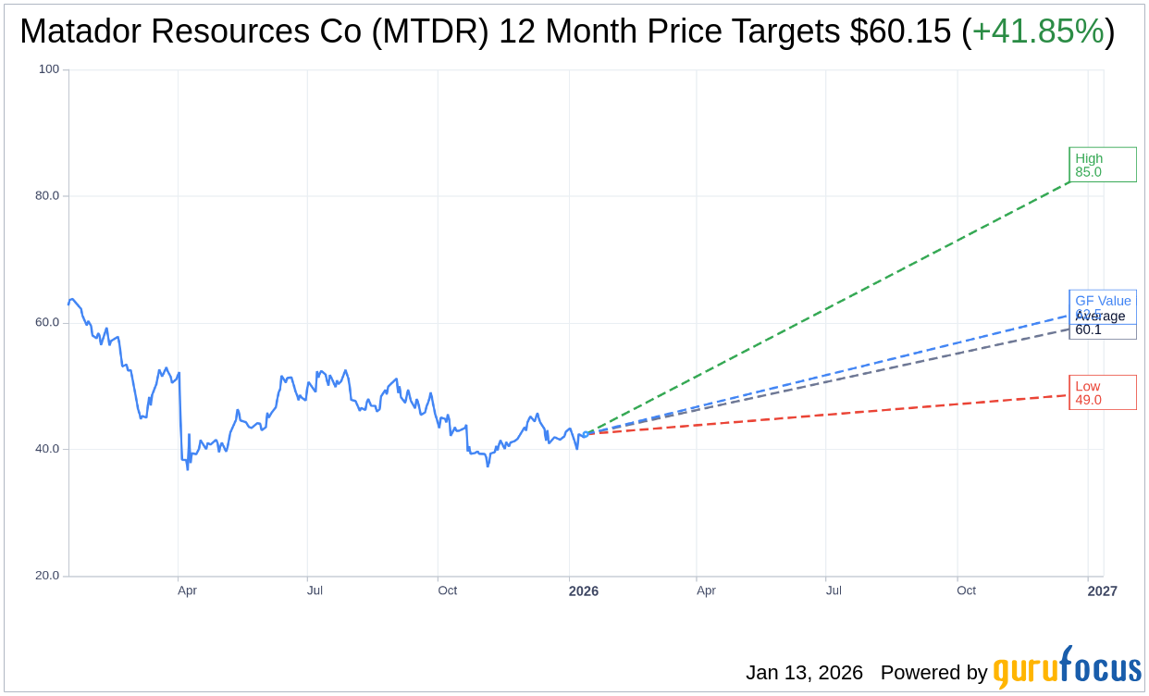1149x696 pixels.
Task: Select the High 85.0 annotation box
Action: (1103, 164)
